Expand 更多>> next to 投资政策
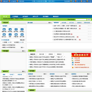Screen dimensions: 92x92 pos(67,74)
